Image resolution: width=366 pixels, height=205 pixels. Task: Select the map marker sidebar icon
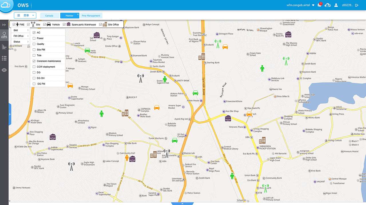[4, 35]
